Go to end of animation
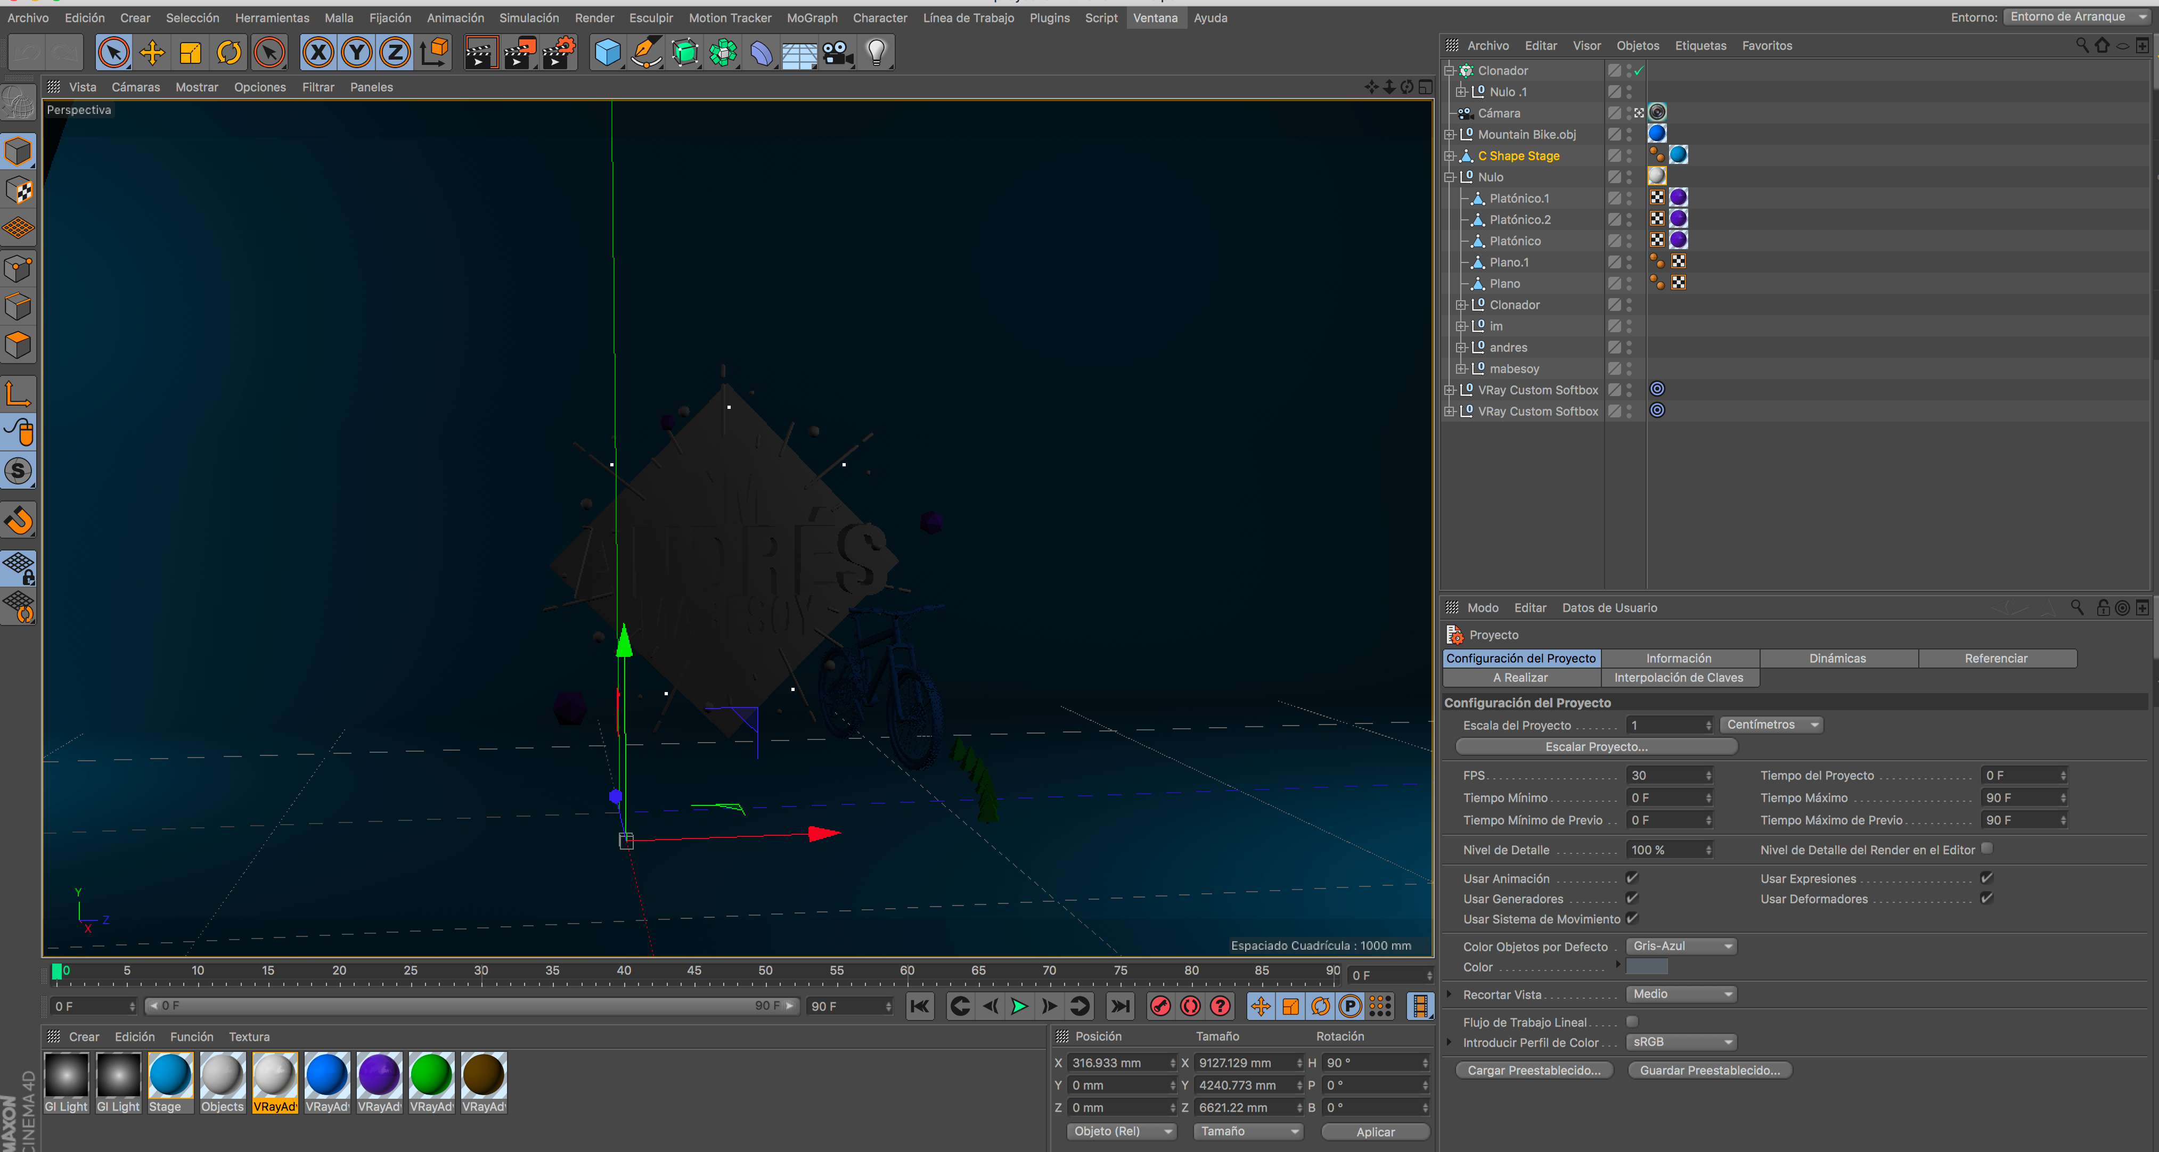Screen dimensions: 2159x1152 [x=1120, y=1006]
